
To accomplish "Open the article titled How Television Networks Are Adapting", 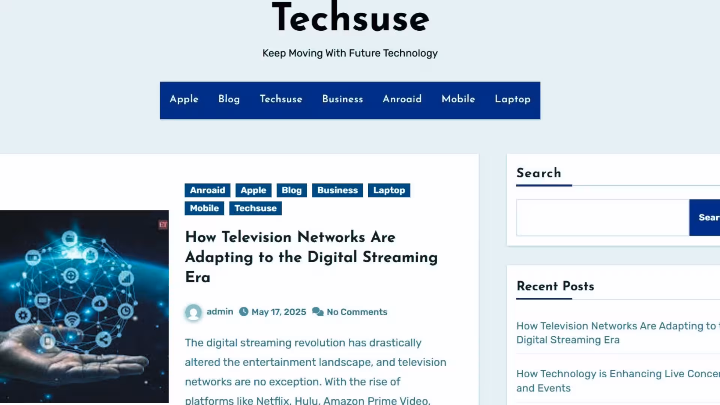I will (311, 257).
